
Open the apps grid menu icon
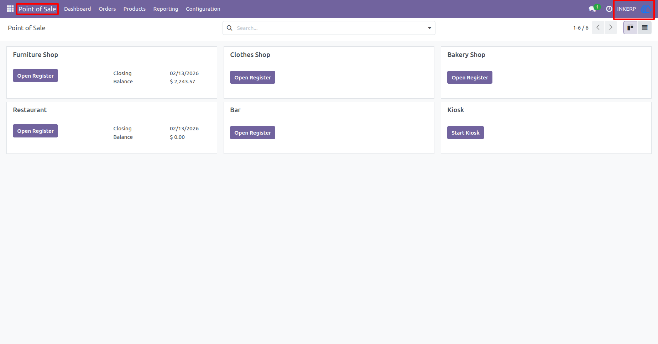click(x=10, y=9)
